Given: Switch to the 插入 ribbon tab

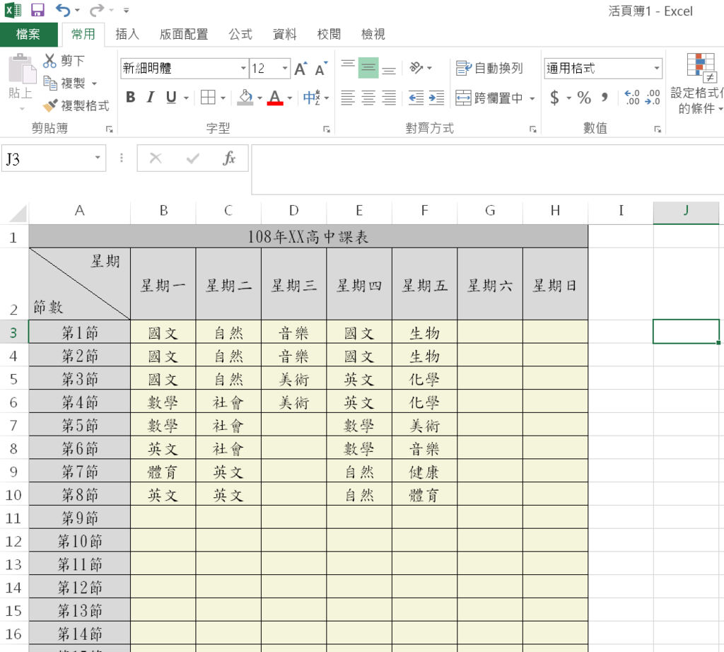Looking at the screenshot, I should (x=127, y=33).
